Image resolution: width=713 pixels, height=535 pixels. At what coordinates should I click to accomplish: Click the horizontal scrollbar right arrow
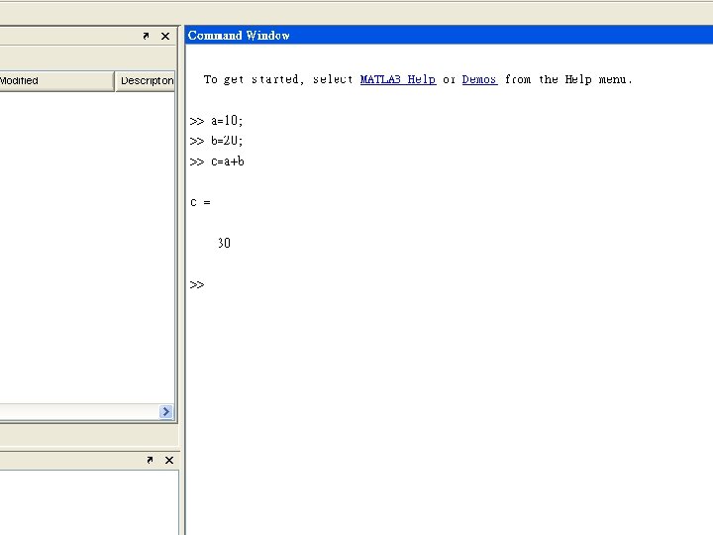point(166,412)
